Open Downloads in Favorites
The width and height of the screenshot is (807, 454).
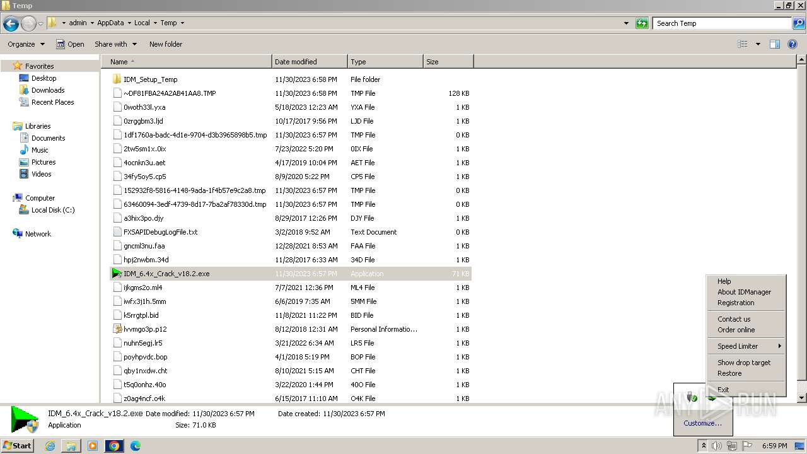[48, 90]
